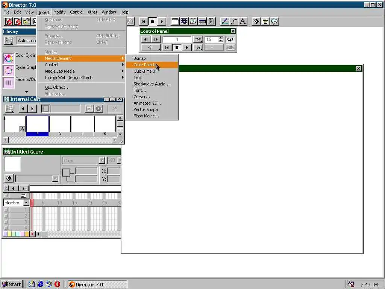Open the Vector Shape window toolbar icon

click(x=234, y=21)
